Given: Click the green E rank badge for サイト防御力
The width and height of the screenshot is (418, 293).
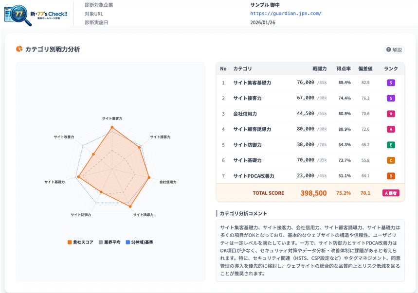Looking at the screenshot, I should [x=391, y=145].
